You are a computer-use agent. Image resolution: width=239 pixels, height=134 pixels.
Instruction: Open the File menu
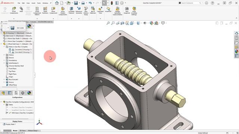[x=19, y=3]
